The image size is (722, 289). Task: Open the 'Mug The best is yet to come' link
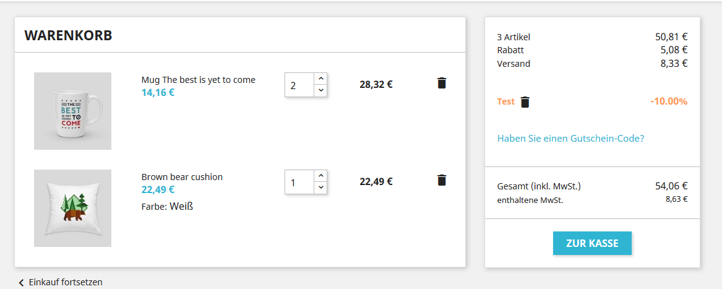coord(198,80)
